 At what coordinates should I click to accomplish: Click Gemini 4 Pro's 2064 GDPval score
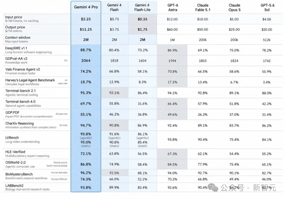point(86,61)
